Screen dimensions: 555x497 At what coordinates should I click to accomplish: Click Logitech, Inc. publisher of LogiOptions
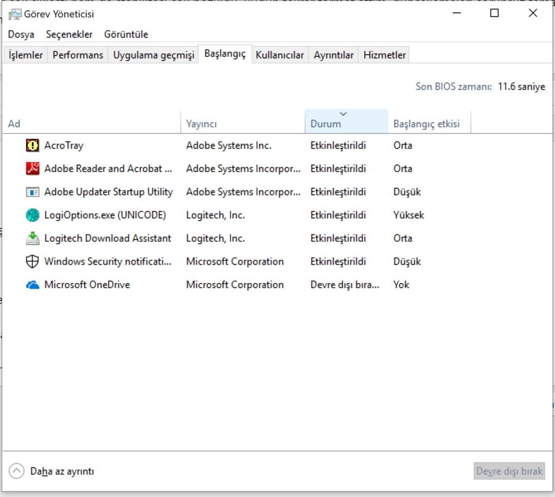(x=216, y=215)
